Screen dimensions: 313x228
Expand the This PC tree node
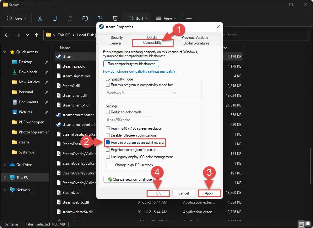click(x=5, y=177)
